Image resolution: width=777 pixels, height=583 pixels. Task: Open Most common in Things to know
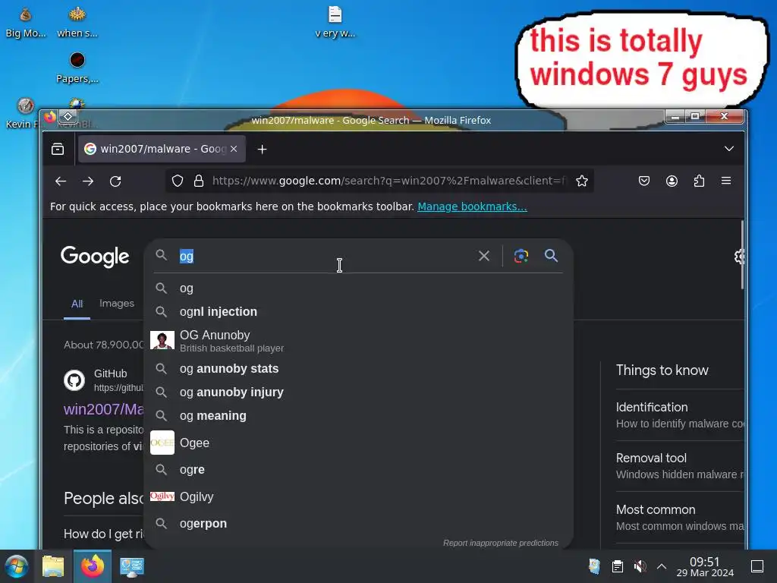coord(679,518)
